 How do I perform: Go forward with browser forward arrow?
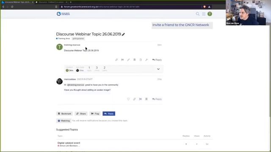pyautogui.click(x=8, y=7)
